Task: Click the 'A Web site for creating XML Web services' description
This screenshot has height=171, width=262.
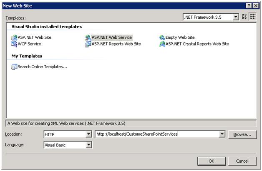Action: click(66, 124)
